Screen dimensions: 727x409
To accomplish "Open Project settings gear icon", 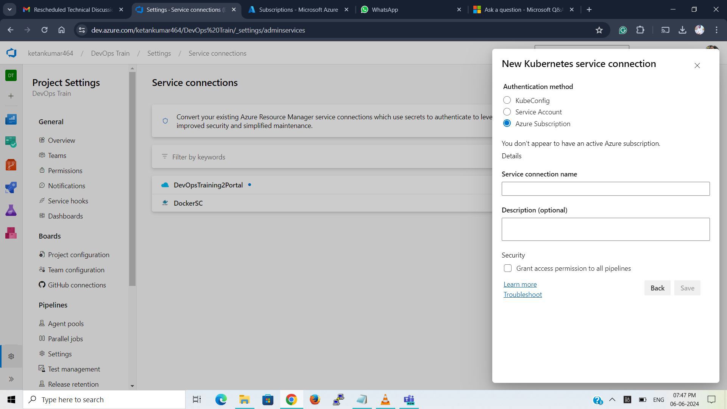I will (11, 356).
